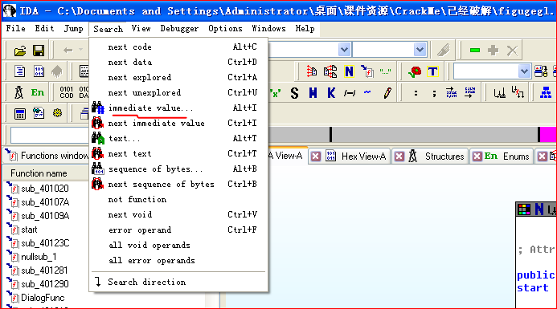Open the Jump menu

click(x=73, y=28)
